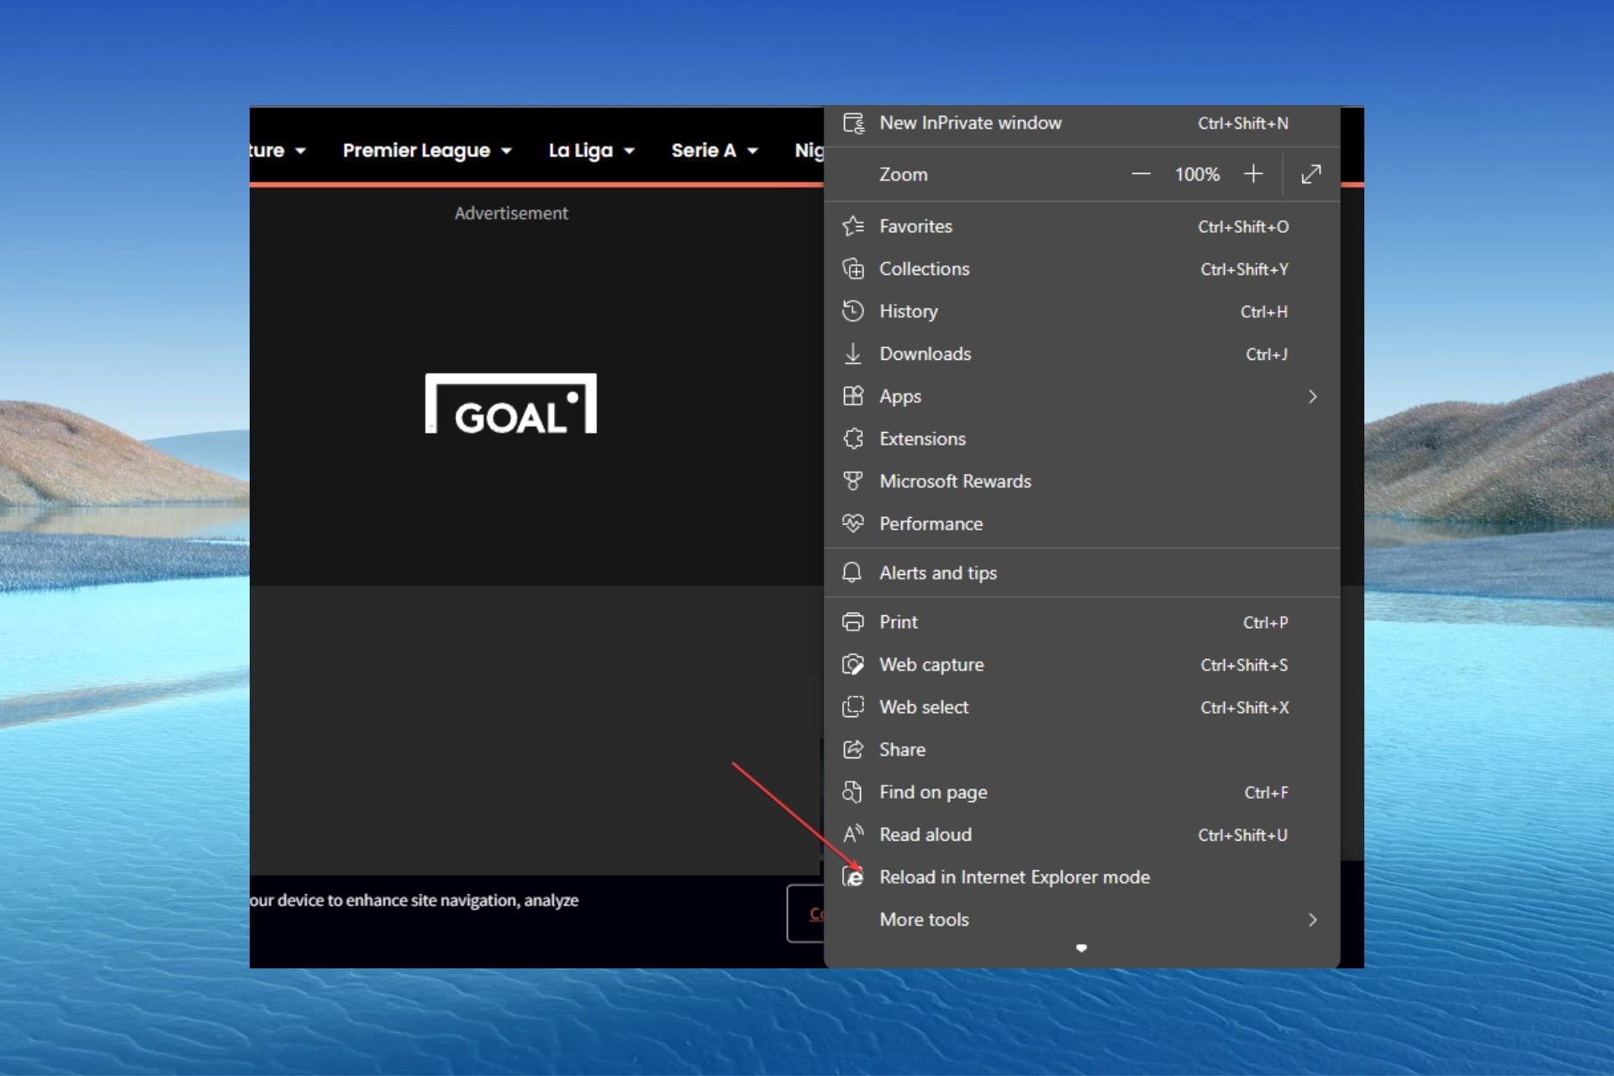Image resolution: width=1614 pixels, height=1076 pixels.
Task: Click the Web select icon
Action: pos(853,707)
